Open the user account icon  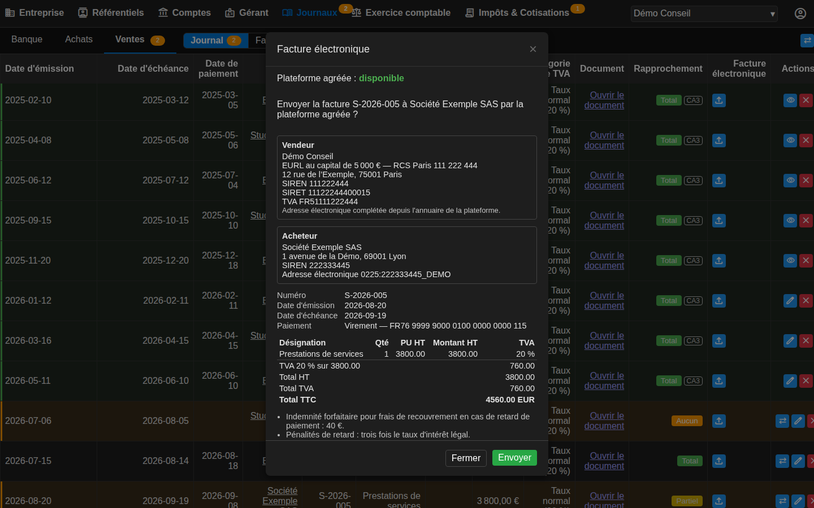(x=800, y=14)
